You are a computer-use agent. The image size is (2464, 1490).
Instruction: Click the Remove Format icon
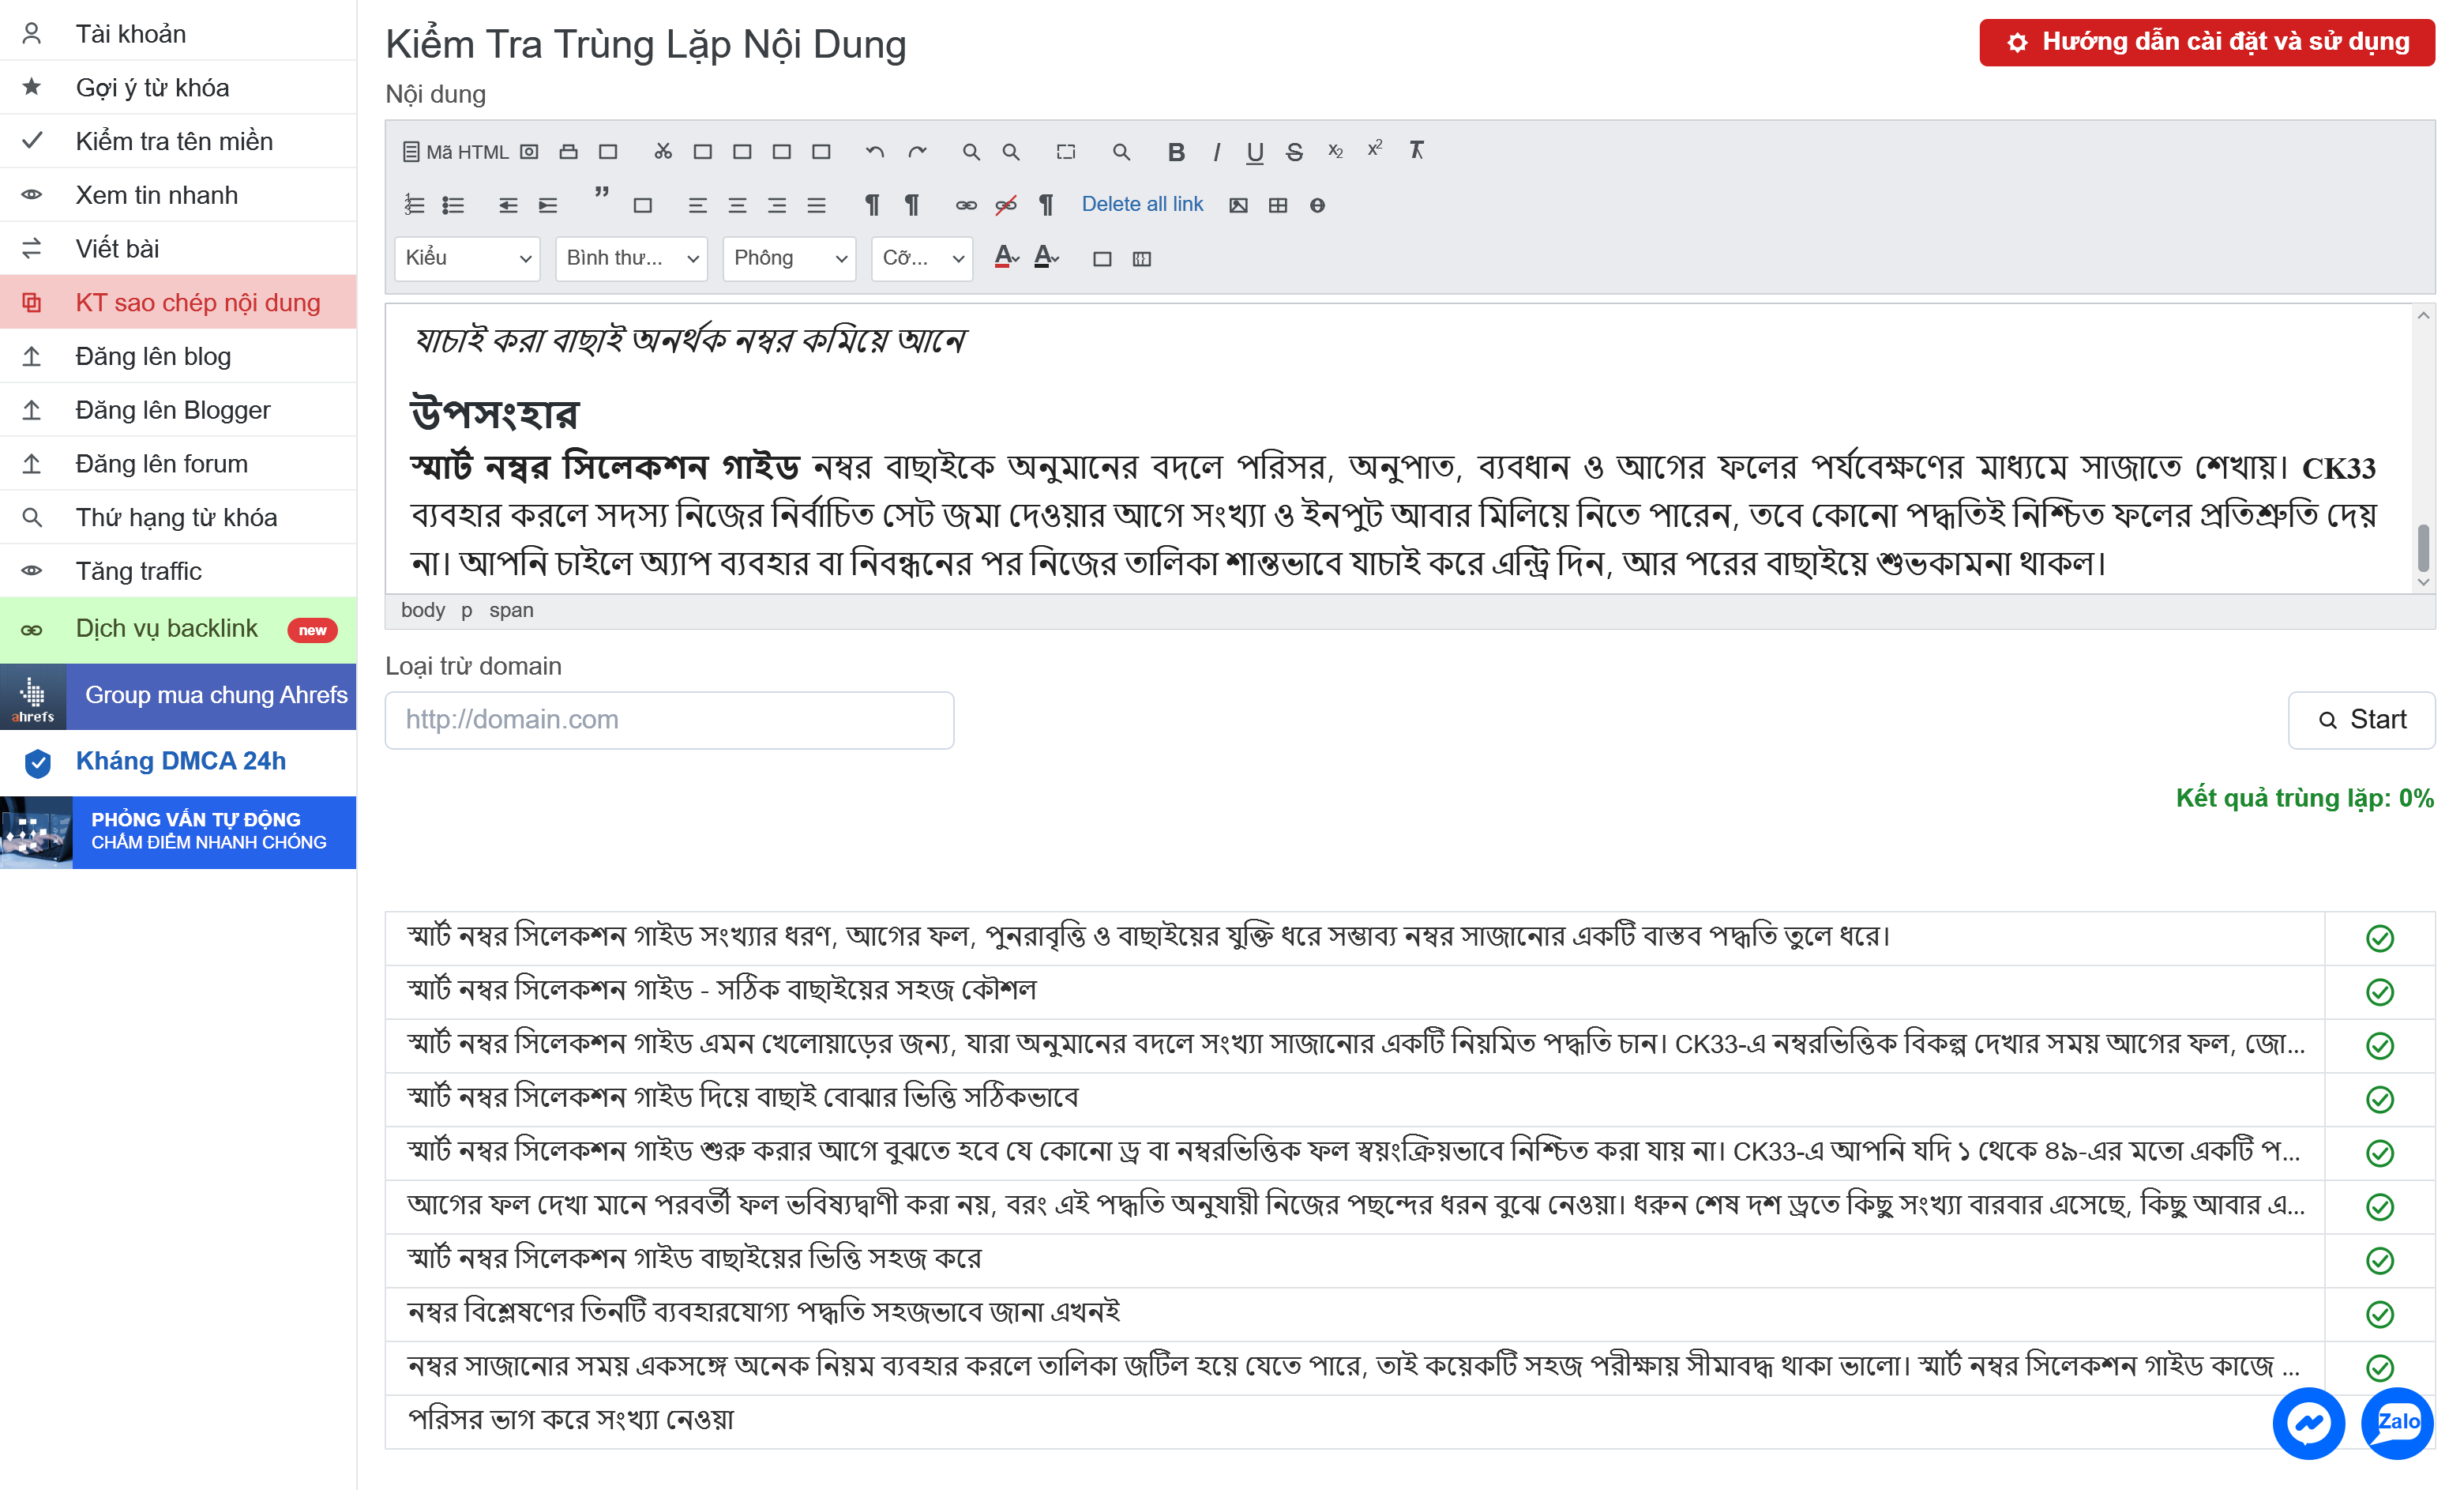pos(1416,150)
